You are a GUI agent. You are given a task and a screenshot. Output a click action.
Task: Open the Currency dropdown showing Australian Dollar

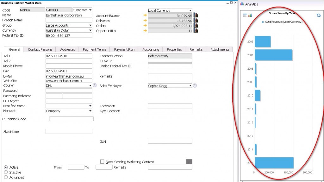[x=90, y=30]
